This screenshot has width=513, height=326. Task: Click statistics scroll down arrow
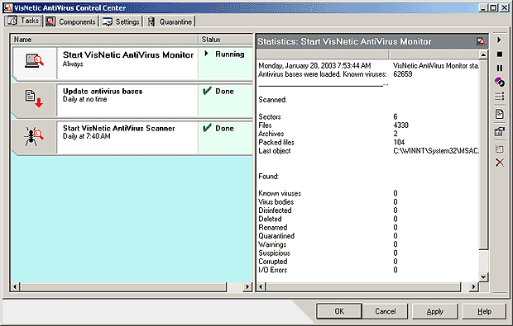(x=483, y=277)
